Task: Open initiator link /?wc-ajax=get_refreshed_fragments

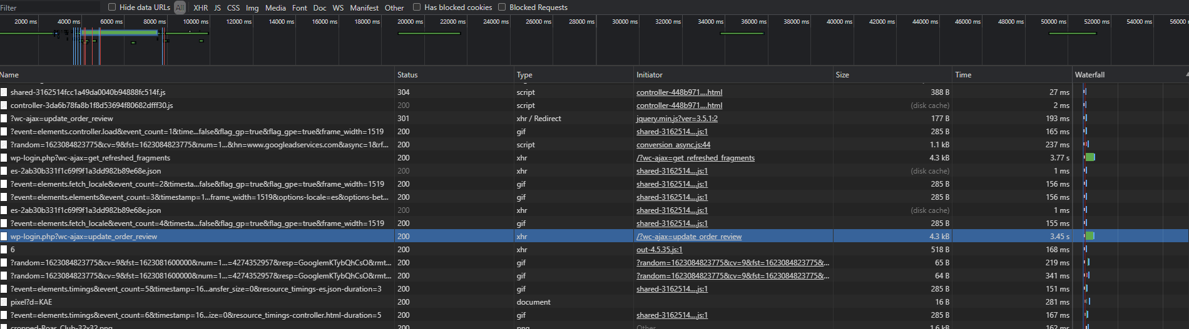Action: [x=695, y=158]
